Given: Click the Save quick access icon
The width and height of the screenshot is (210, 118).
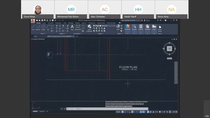Looking at the screenshot, I should click(x=42, y=20).
